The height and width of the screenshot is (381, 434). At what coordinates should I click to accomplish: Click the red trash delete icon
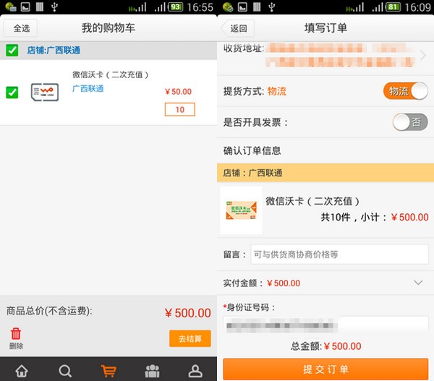tap(16, 335)
